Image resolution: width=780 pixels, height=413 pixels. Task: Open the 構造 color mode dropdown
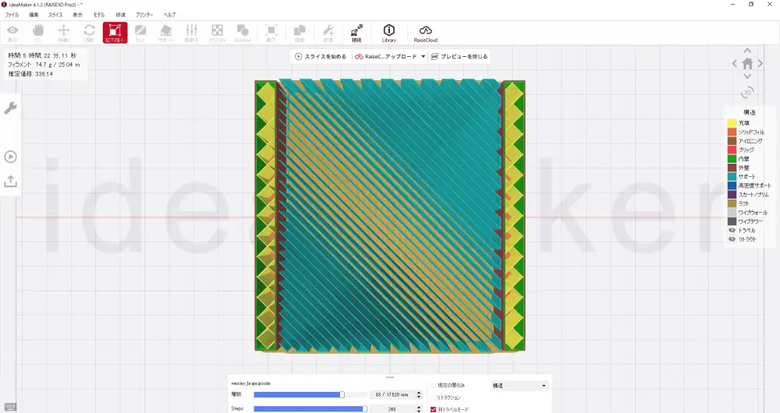pos(519,385)
